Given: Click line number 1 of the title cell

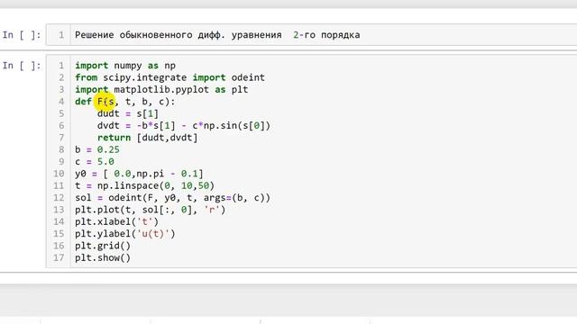Looking at the screenshot, I should pos(61,35).
